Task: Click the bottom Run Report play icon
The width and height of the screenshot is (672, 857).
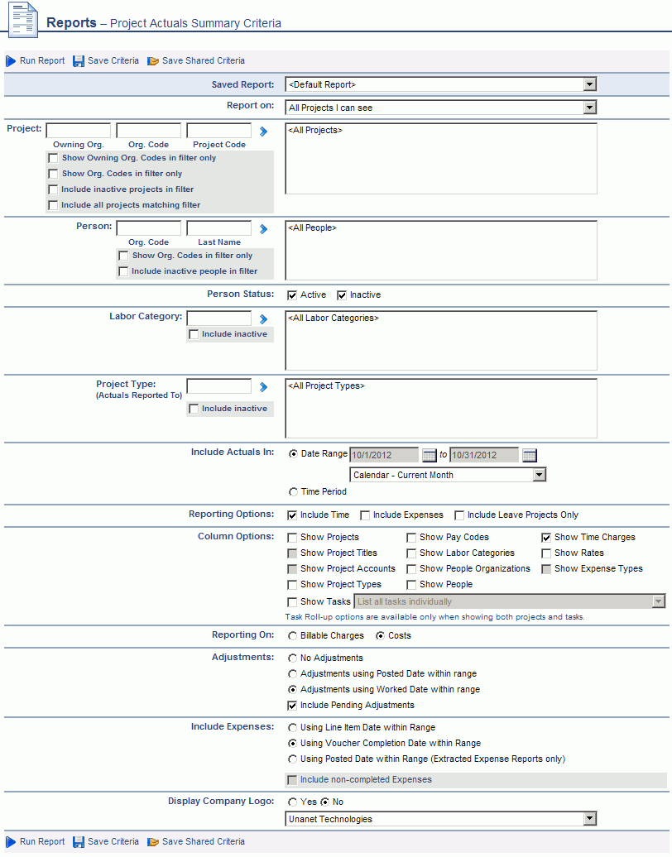Action: coord(11,842)
